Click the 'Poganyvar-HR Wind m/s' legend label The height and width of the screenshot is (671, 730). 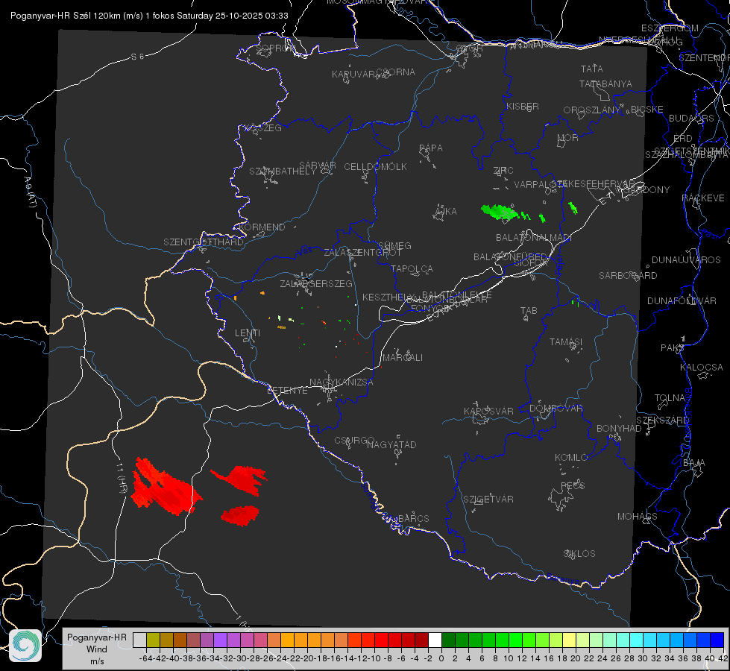(97, 649)
